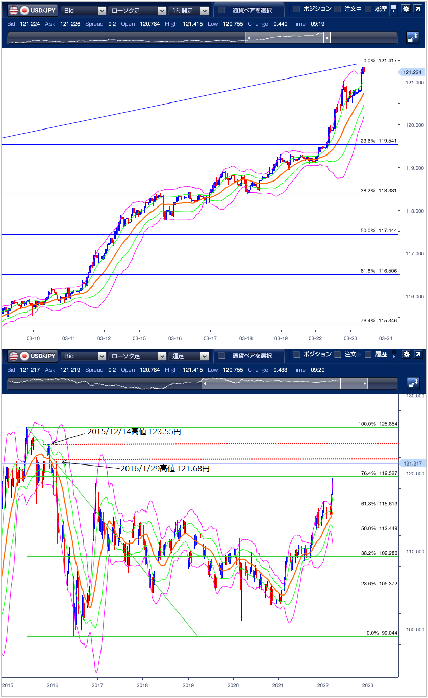Open settings gear in the weekly chart
The height and width of the screenshot is (698, 428).
click(406, 355)
